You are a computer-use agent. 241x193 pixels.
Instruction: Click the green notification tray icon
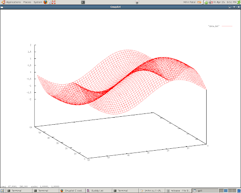(206, 2)
